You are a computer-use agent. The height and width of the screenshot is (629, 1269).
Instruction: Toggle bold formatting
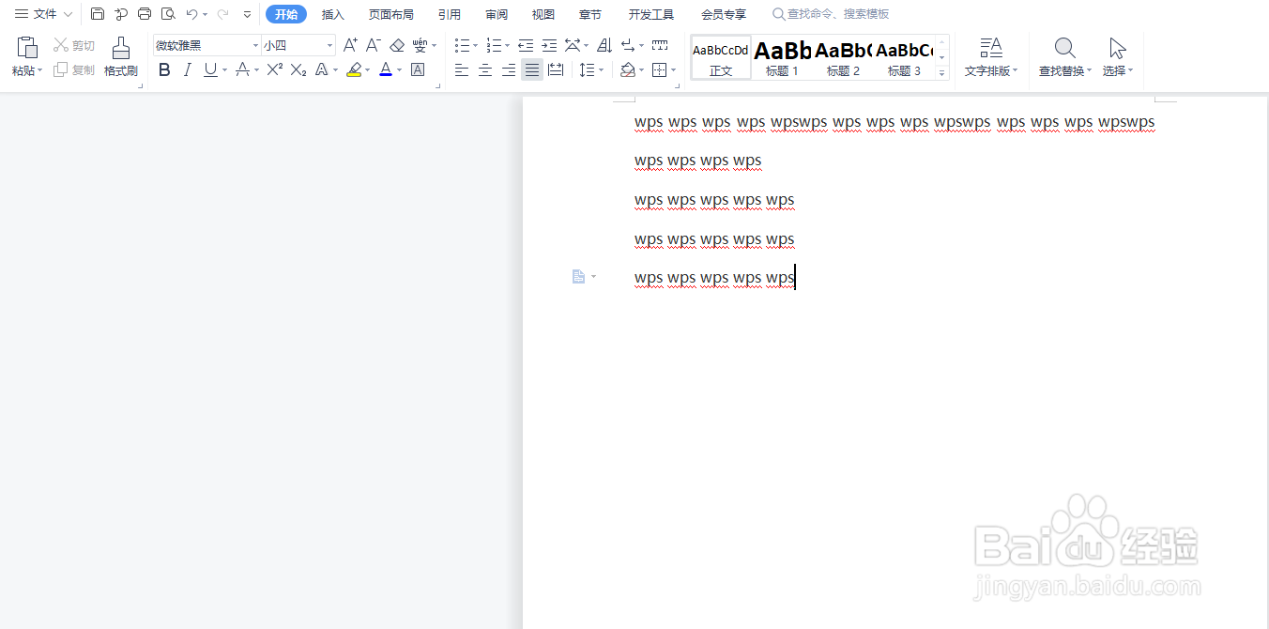[164, 69]
